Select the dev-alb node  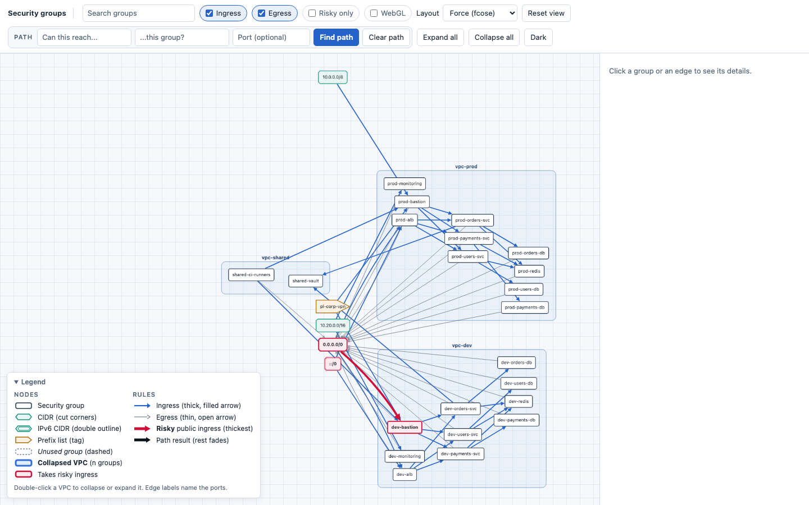pos(404,475)
